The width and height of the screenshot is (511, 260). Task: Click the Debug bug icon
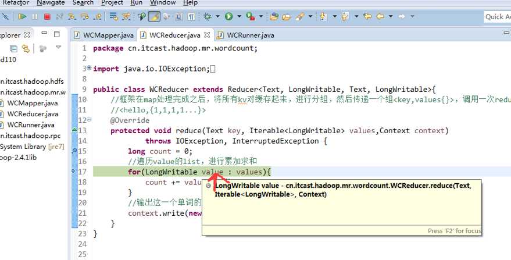coord(207,16)
